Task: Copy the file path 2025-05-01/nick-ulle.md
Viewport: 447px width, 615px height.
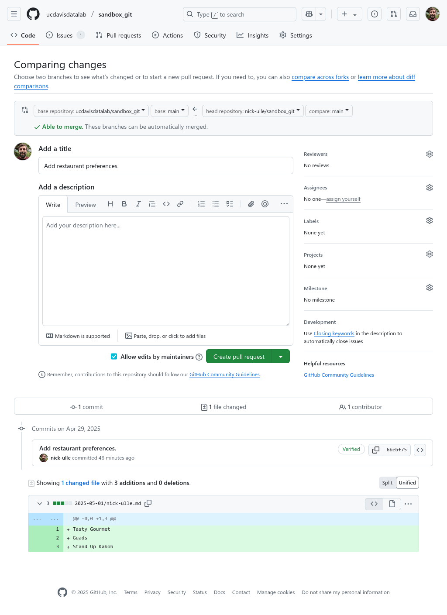Action: [x=148, y=503]
